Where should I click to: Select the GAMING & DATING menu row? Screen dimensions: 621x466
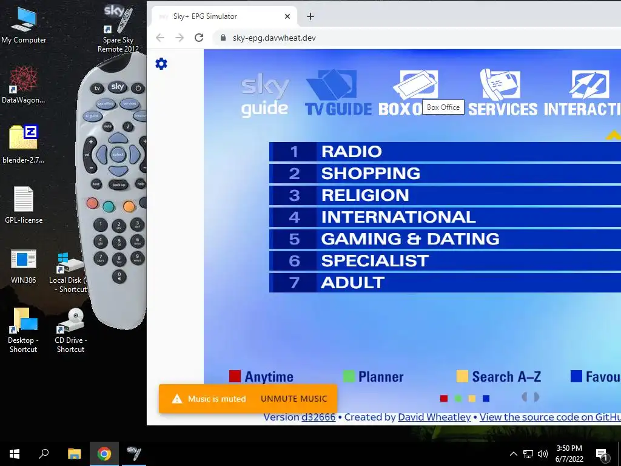445,239
